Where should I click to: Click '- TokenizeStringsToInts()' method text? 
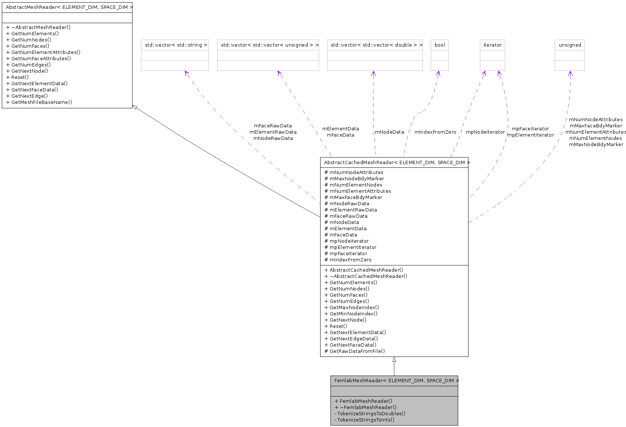(x=365, y=420)
